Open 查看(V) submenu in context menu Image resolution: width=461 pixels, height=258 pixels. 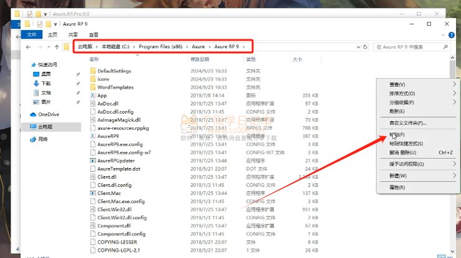pos(419,84)
